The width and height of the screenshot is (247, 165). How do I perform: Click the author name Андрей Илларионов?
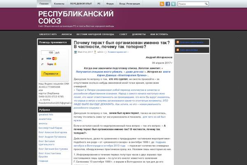tap(159, 57)
